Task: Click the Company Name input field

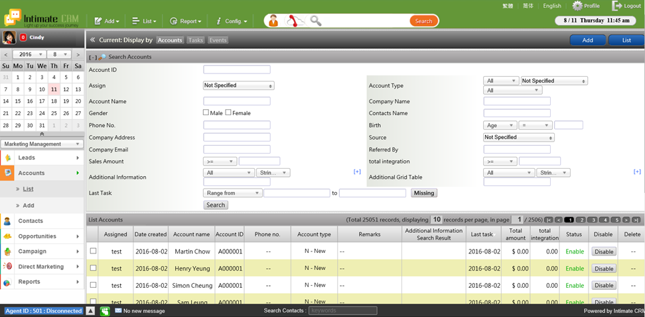Action: tap(517, 101)
